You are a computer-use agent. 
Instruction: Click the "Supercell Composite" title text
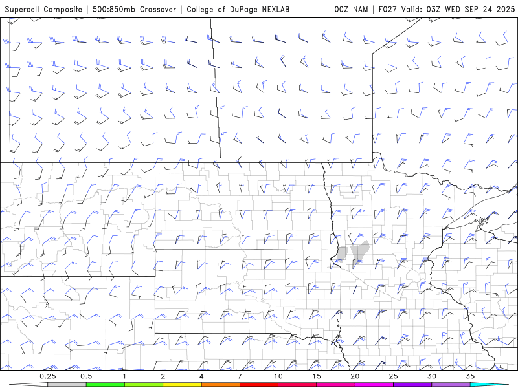[43, 9]
